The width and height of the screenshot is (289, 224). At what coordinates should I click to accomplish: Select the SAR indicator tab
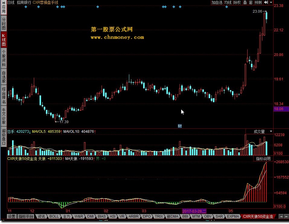pyautogui.click(x=219, y=216)
